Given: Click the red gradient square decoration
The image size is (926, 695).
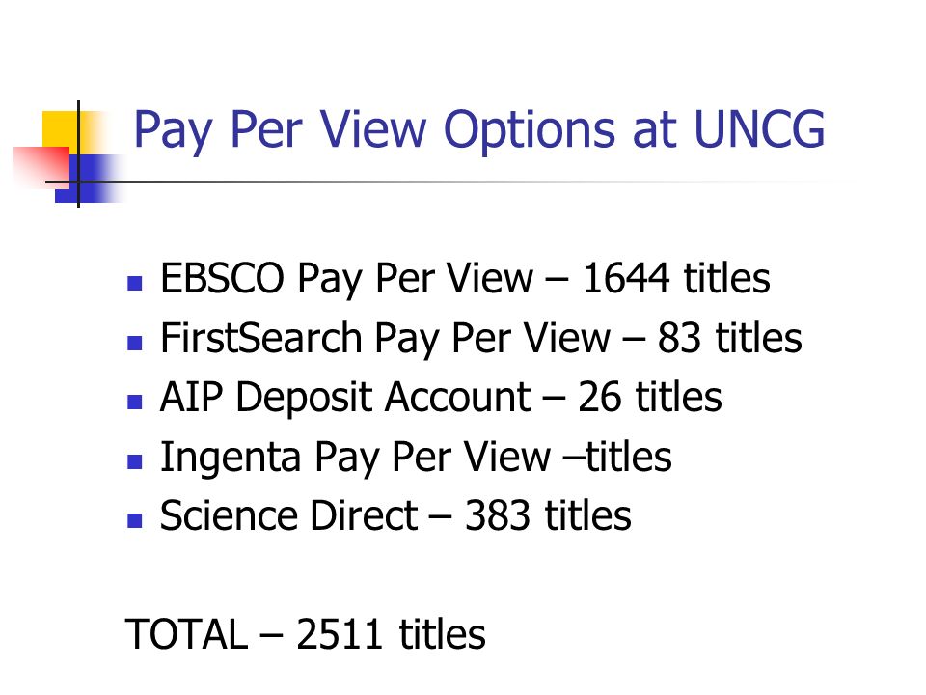Looking at the screenshot, I should coord(41,167).
